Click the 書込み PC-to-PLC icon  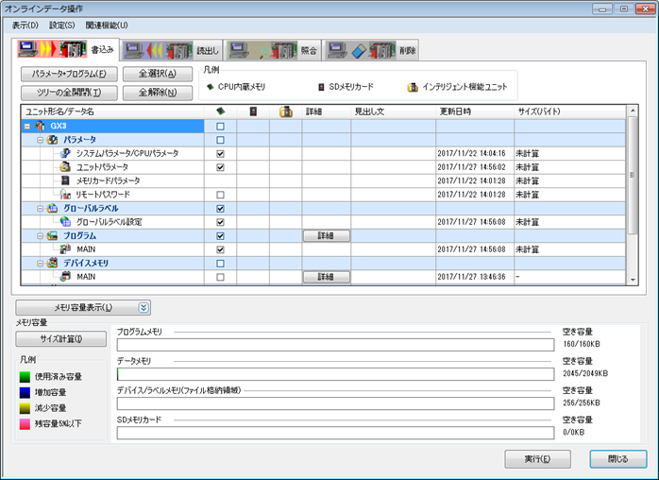(52, 50)
